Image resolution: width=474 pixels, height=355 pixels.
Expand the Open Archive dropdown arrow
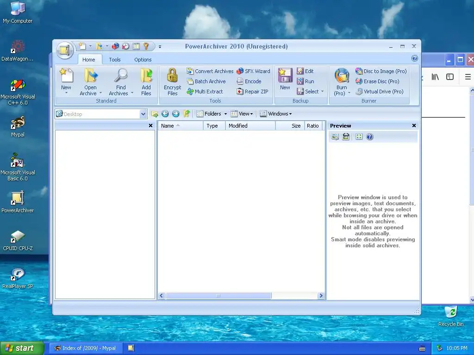pos(100,93)
